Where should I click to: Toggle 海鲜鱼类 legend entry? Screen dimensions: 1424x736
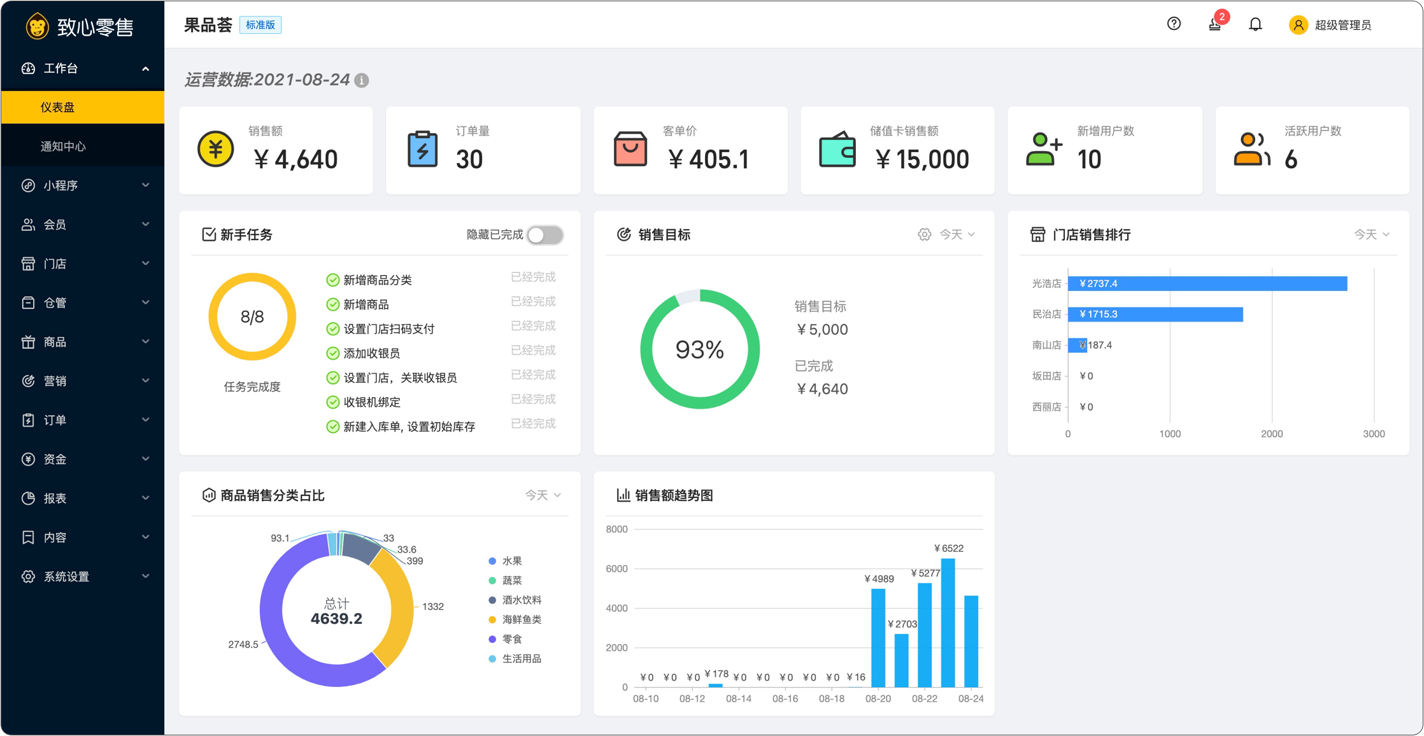(x=515, y=619)
